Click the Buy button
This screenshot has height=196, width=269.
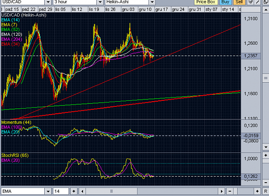pyautogui.click(x=226, y=2)
